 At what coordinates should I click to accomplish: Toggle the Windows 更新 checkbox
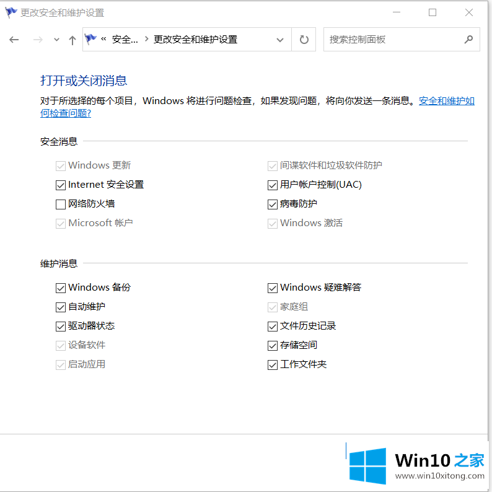tap(61, 165)
